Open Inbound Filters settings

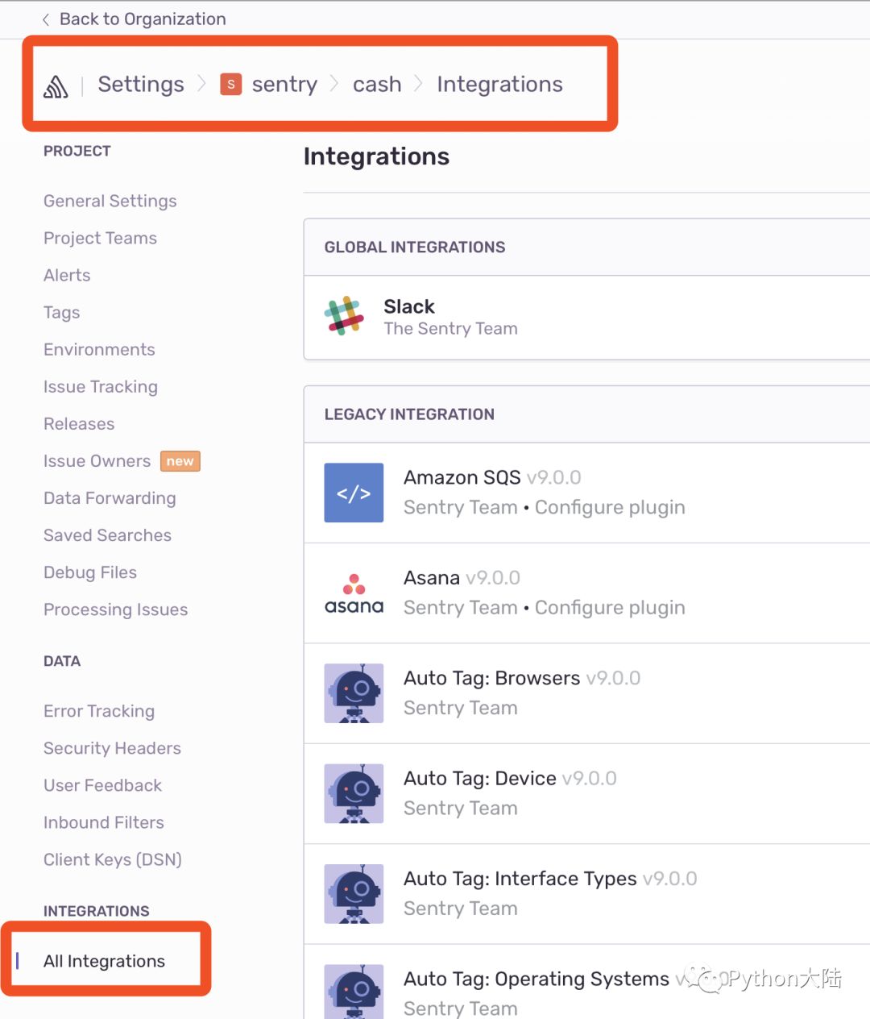click(x=104, y=822)
